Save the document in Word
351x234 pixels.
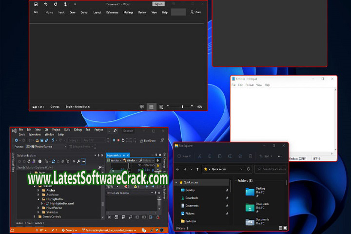(x=36, y=4)
